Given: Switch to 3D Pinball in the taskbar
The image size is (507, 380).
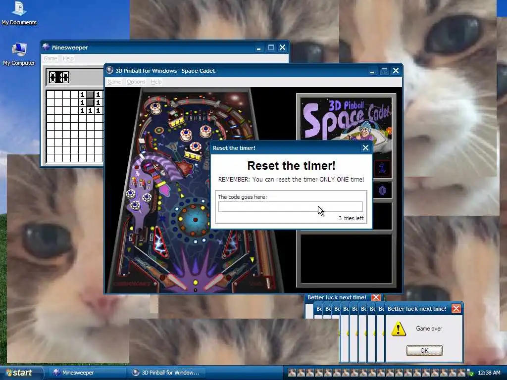Looking at the screenshot, I should [x=166, y=373].
